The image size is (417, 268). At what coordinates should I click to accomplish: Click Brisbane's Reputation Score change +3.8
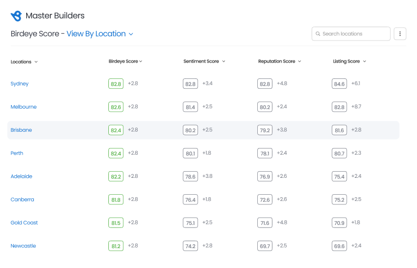[282, 130]
